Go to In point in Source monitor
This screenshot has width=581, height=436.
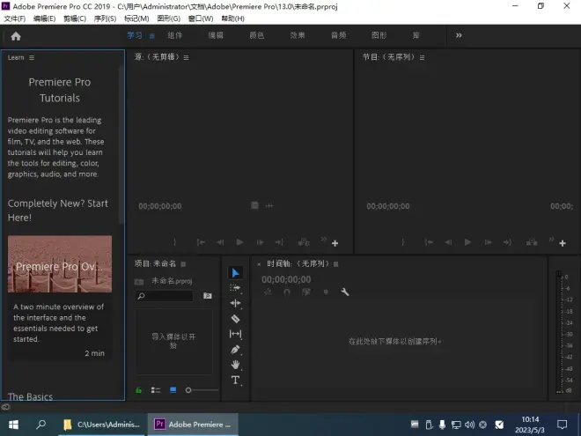click(201, 242)
